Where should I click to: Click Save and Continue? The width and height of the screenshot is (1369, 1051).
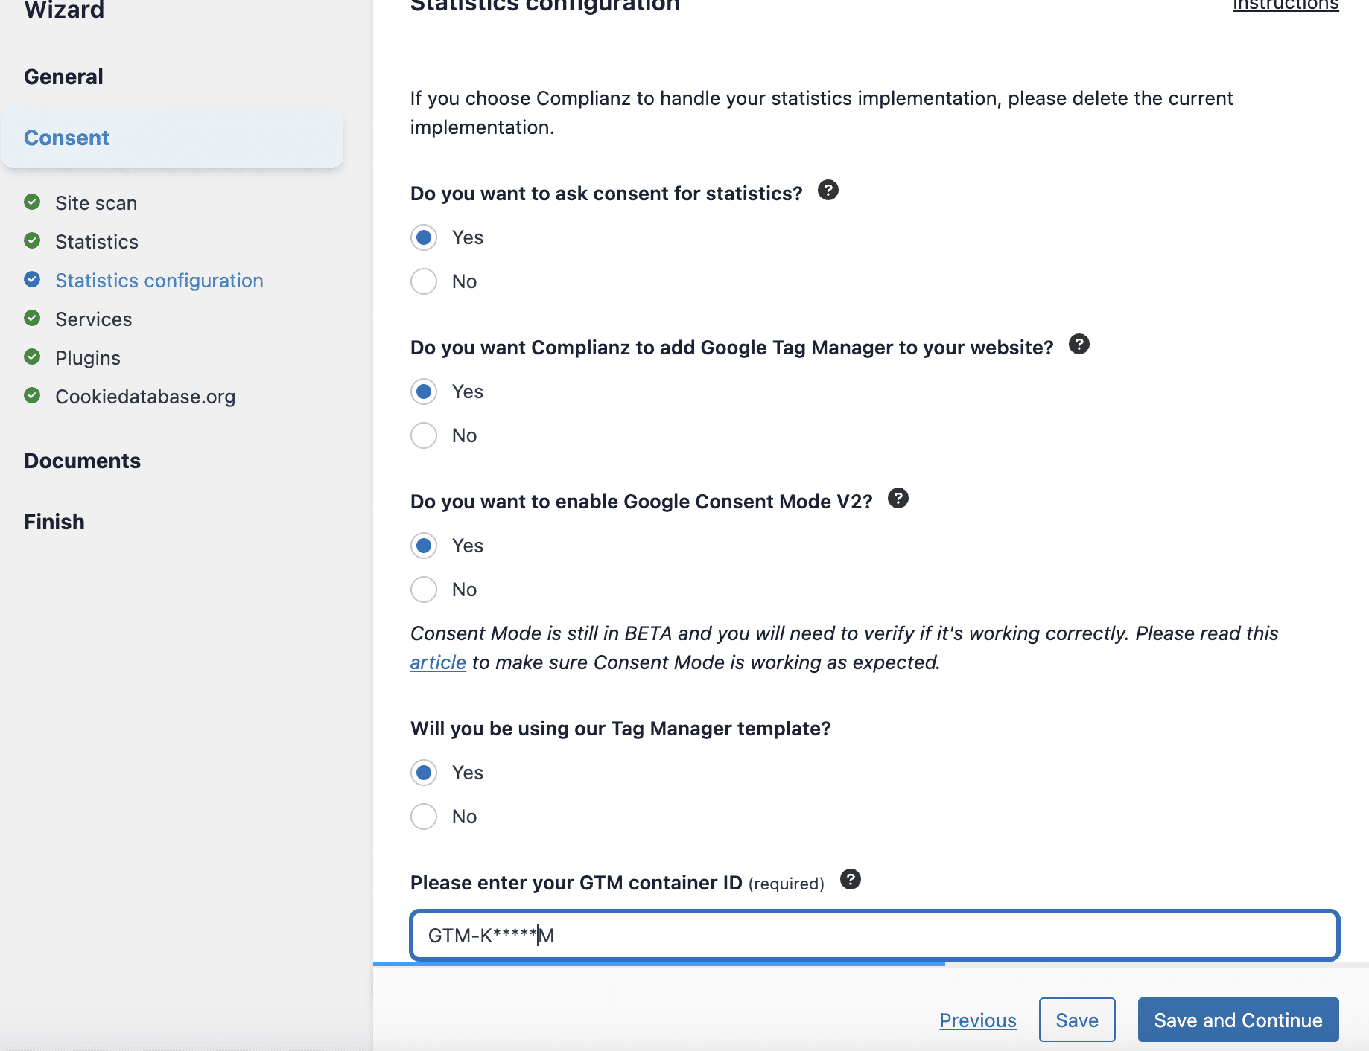click(x=1237, y=1020)
